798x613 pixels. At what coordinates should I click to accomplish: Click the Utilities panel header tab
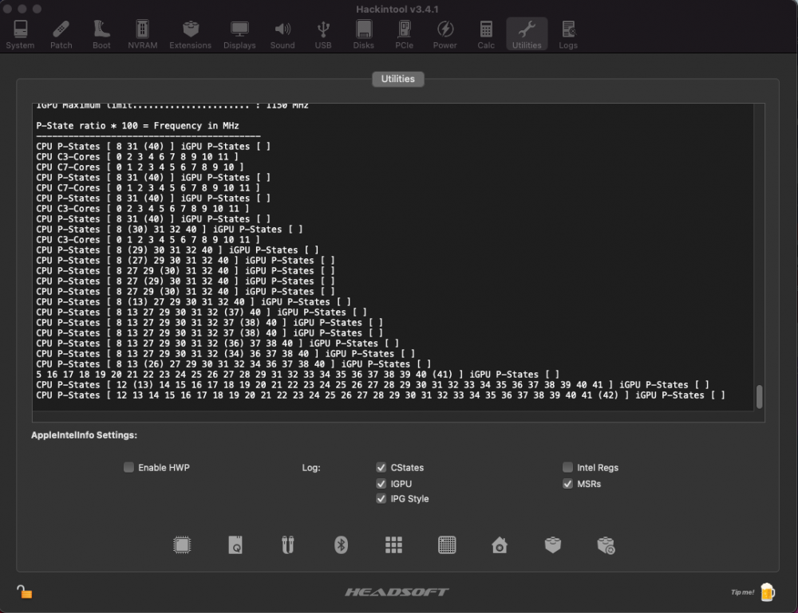coord(398,79)
